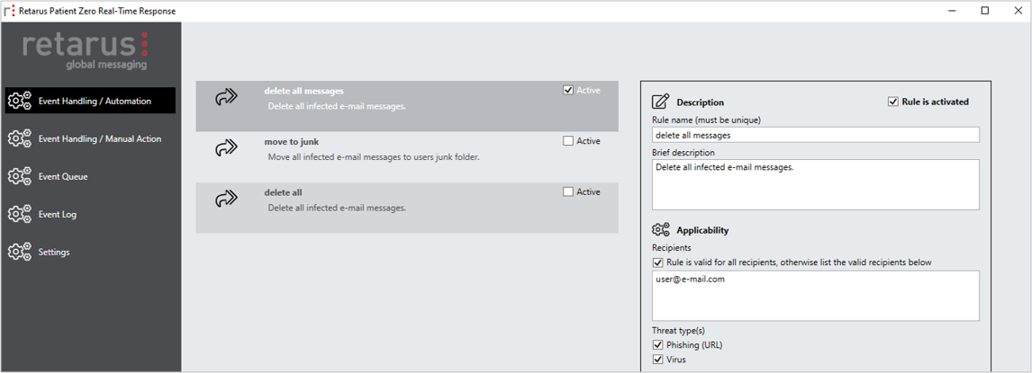Screen dimensions: 1032x373
Task: Uncheck the Phishing (URL) threat type
Action: [x=657, y=345]
